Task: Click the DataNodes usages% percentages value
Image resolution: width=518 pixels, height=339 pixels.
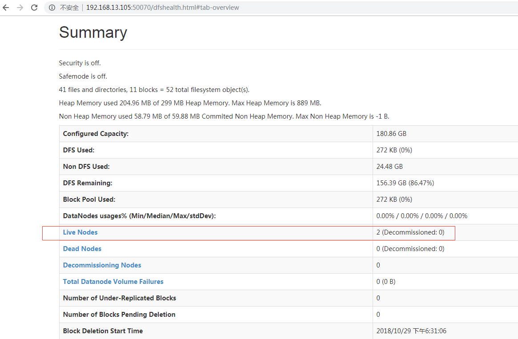Action: point(422,216)
